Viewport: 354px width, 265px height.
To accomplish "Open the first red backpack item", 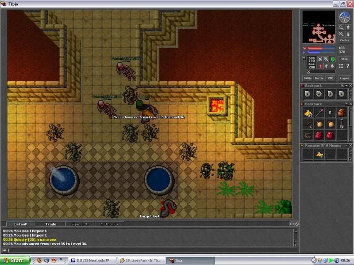I will 319,136.
